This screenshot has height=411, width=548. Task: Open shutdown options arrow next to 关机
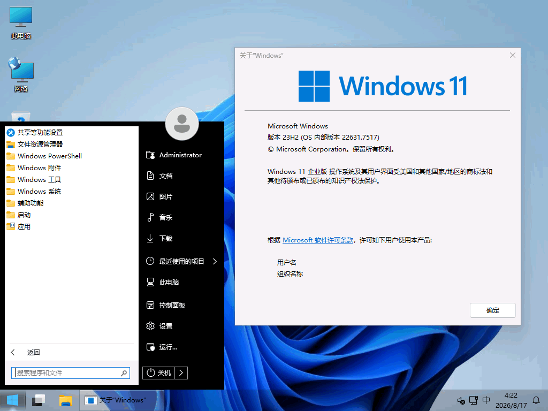point(181,373)
